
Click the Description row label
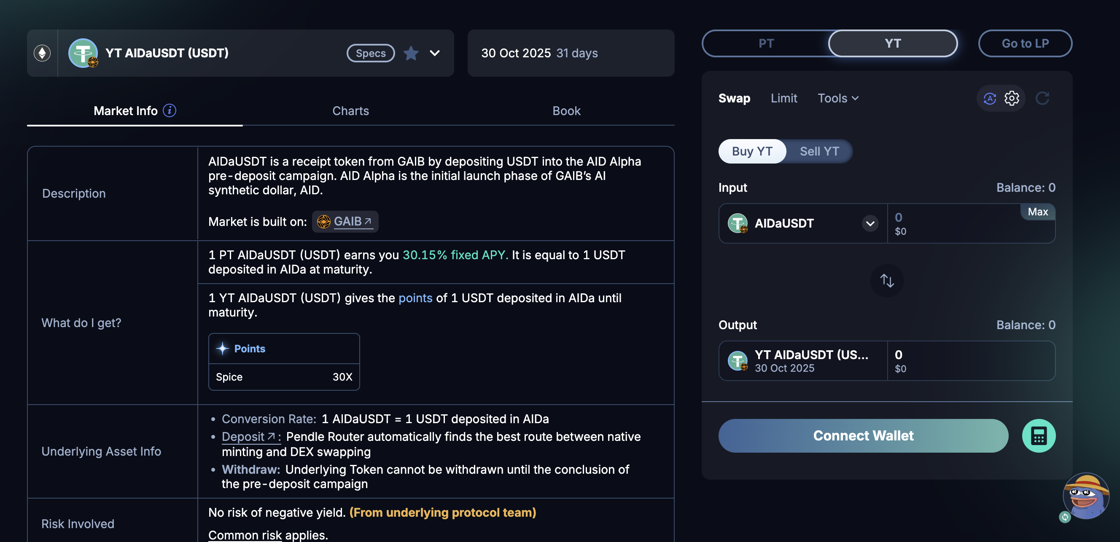point(74,193)
